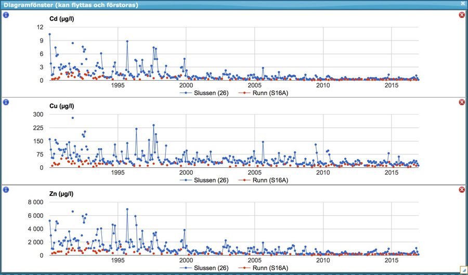
Task: Click the 6 000 y-axis label in Zn chart
Action: pos(35,216)
